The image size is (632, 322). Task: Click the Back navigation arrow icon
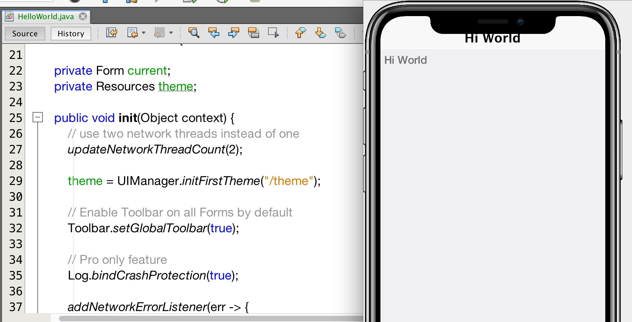click(x=133, y=33)
